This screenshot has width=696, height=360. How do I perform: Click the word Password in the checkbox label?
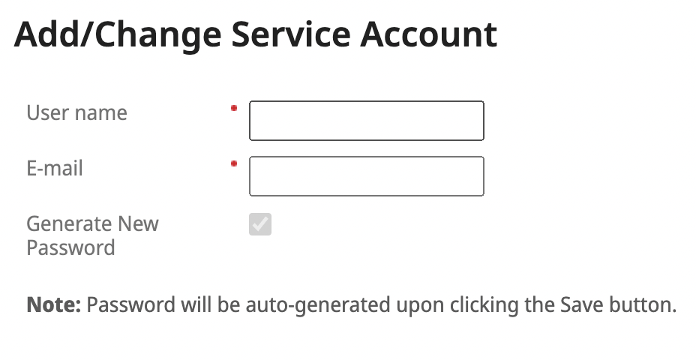point(70,247)
